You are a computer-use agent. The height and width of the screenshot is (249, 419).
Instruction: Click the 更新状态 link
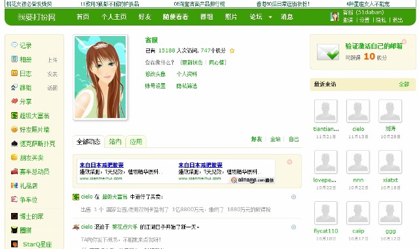coord(192,62)
